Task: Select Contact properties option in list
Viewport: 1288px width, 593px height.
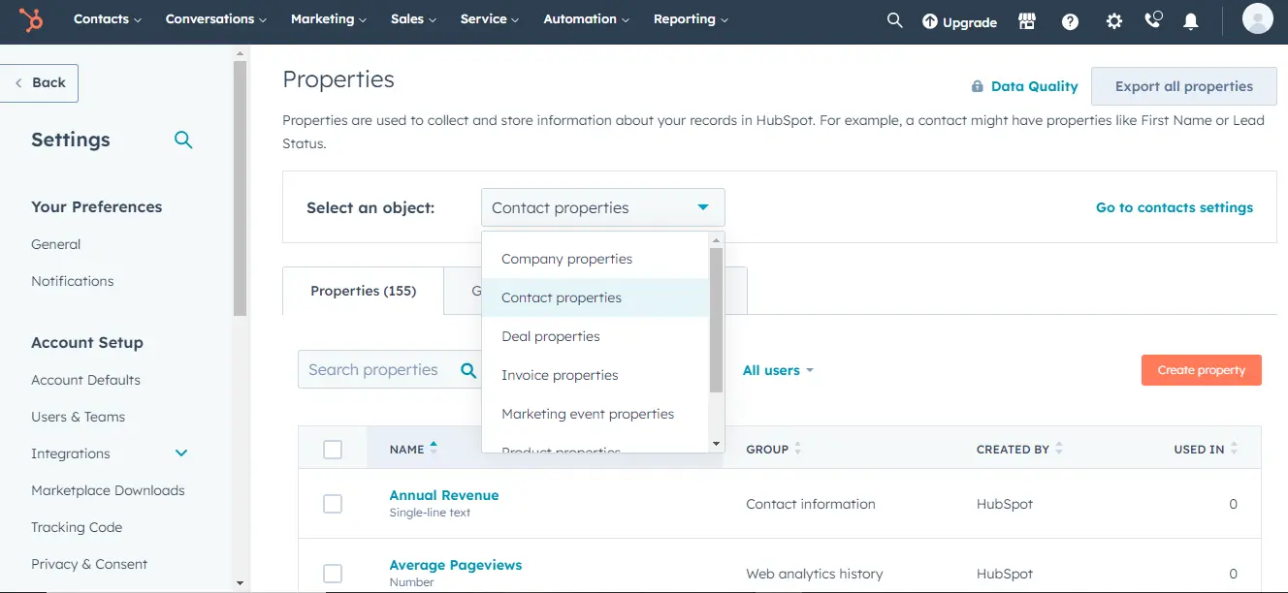Action: [596, 297]
